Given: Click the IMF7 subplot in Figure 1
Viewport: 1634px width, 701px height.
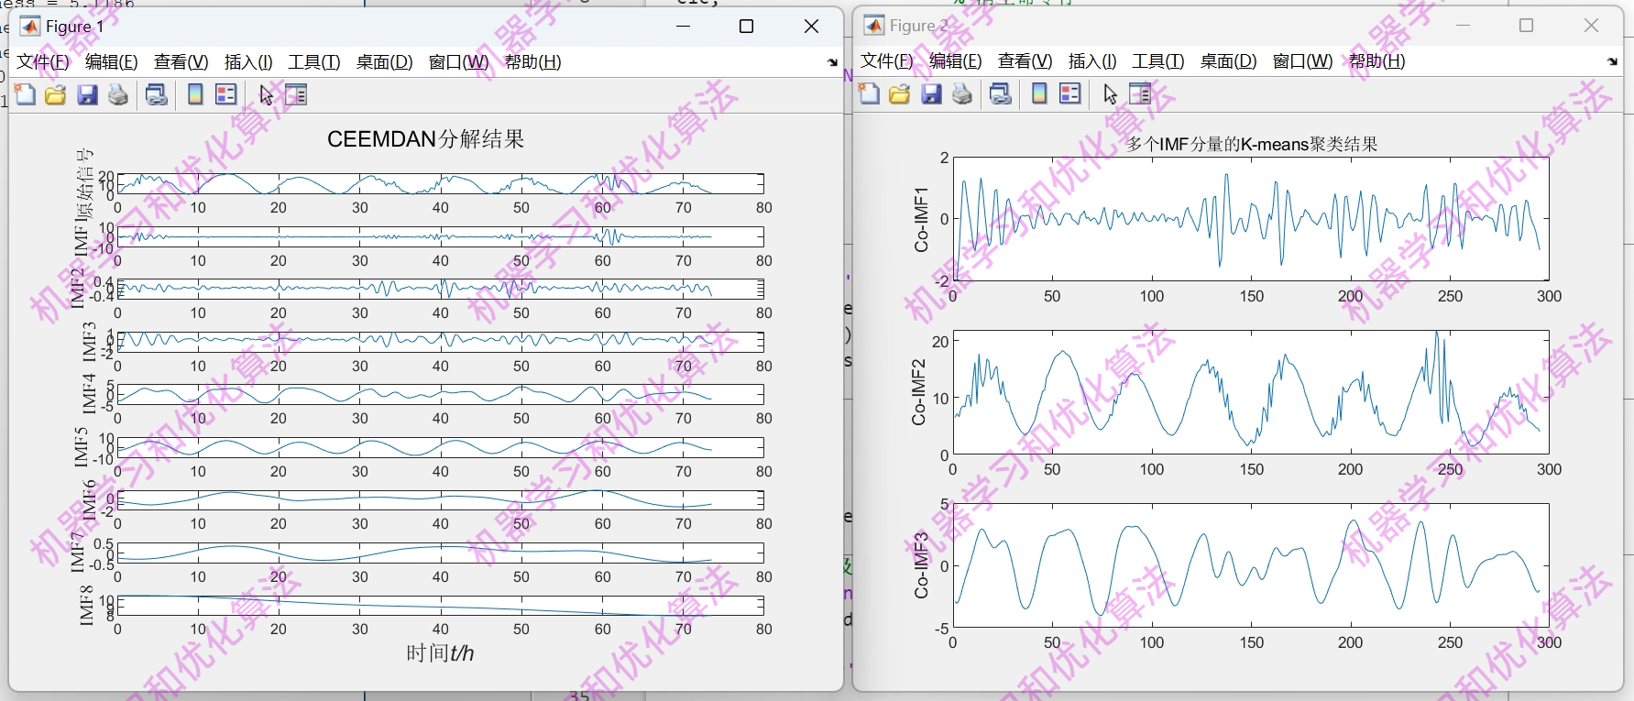Looking at the screenshot, I should click(x=441, y=553).
